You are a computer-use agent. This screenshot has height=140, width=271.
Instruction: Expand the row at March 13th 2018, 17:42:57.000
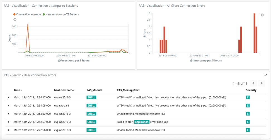click(8, 122)
